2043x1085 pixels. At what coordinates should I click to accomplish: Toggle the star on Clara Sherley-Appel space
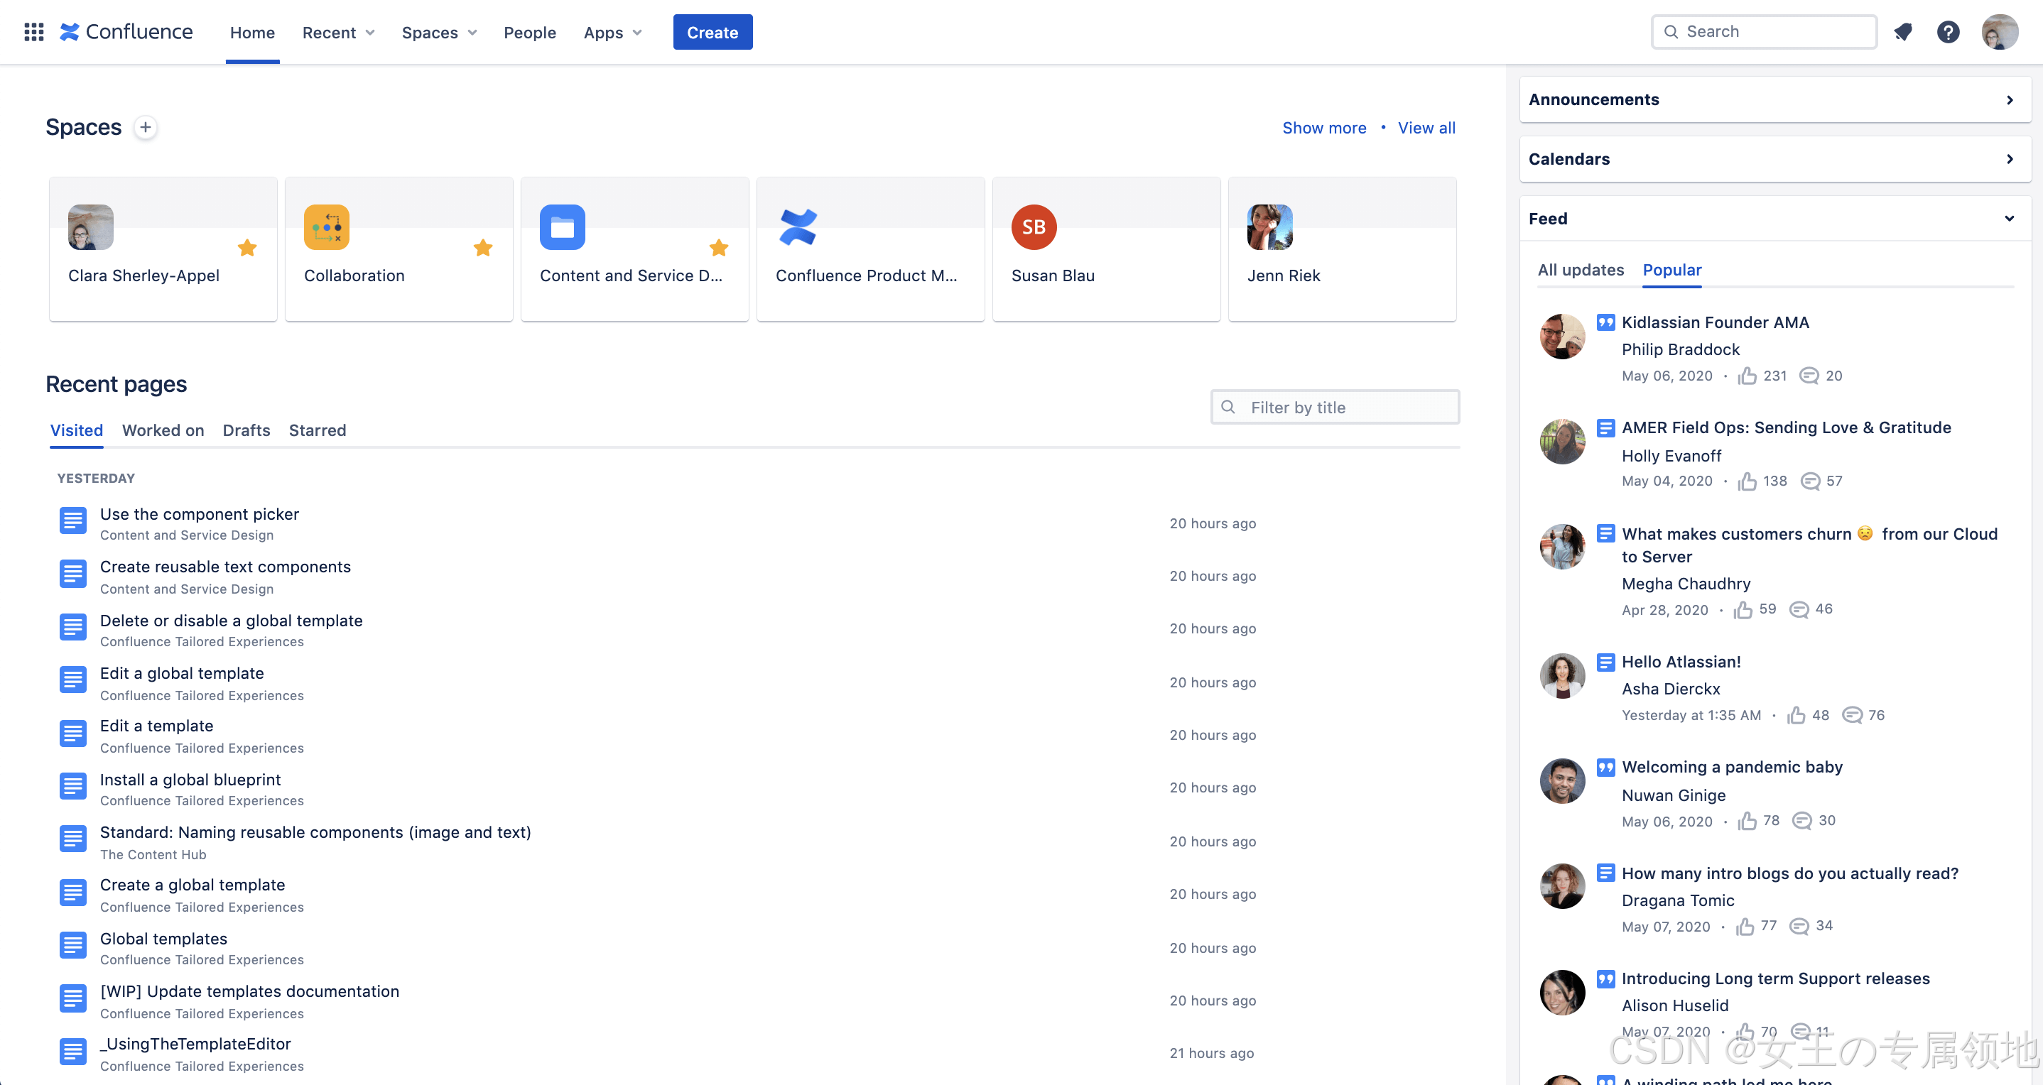pos(246,248)
